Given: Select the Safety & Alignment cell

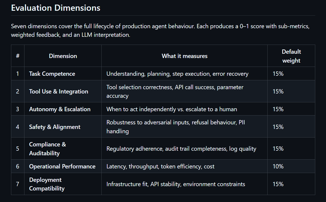Looking at the screenshot, I should tap(55, 127).
